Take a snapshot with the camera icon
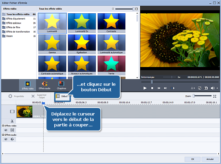 pyautogui.click(x=206, y=88)
